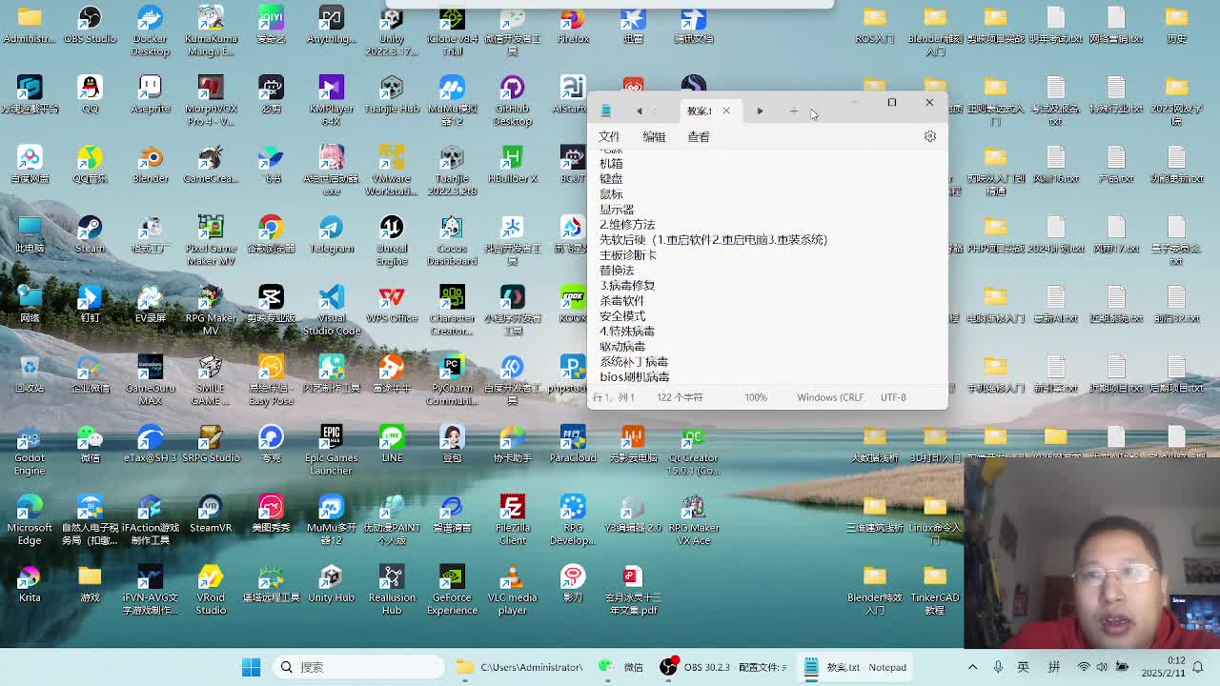Switch to 微信 in the taskbar
Viewport: 1220px width, 686px height.
[x=621, y=667]
